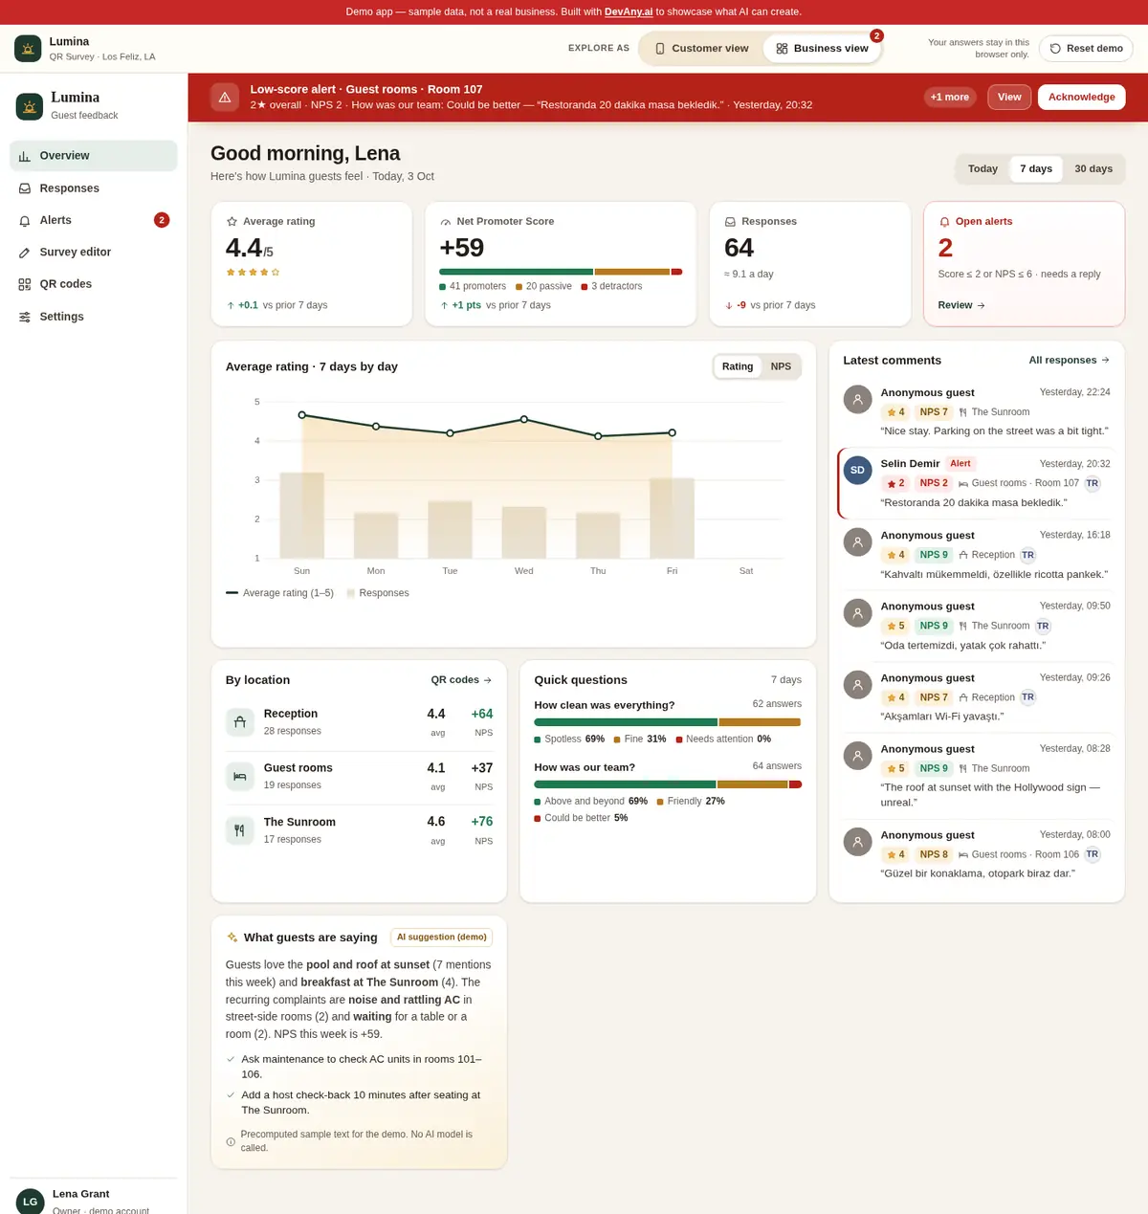The width and height of the screenshot is (1148, 1214).
Task: Show Rating in the chart toggle
Action: [x=738, y=367]
